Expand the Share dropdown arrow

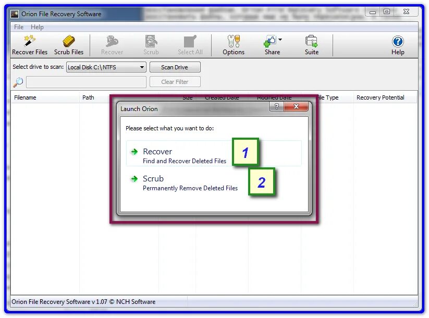click(280, 40)
